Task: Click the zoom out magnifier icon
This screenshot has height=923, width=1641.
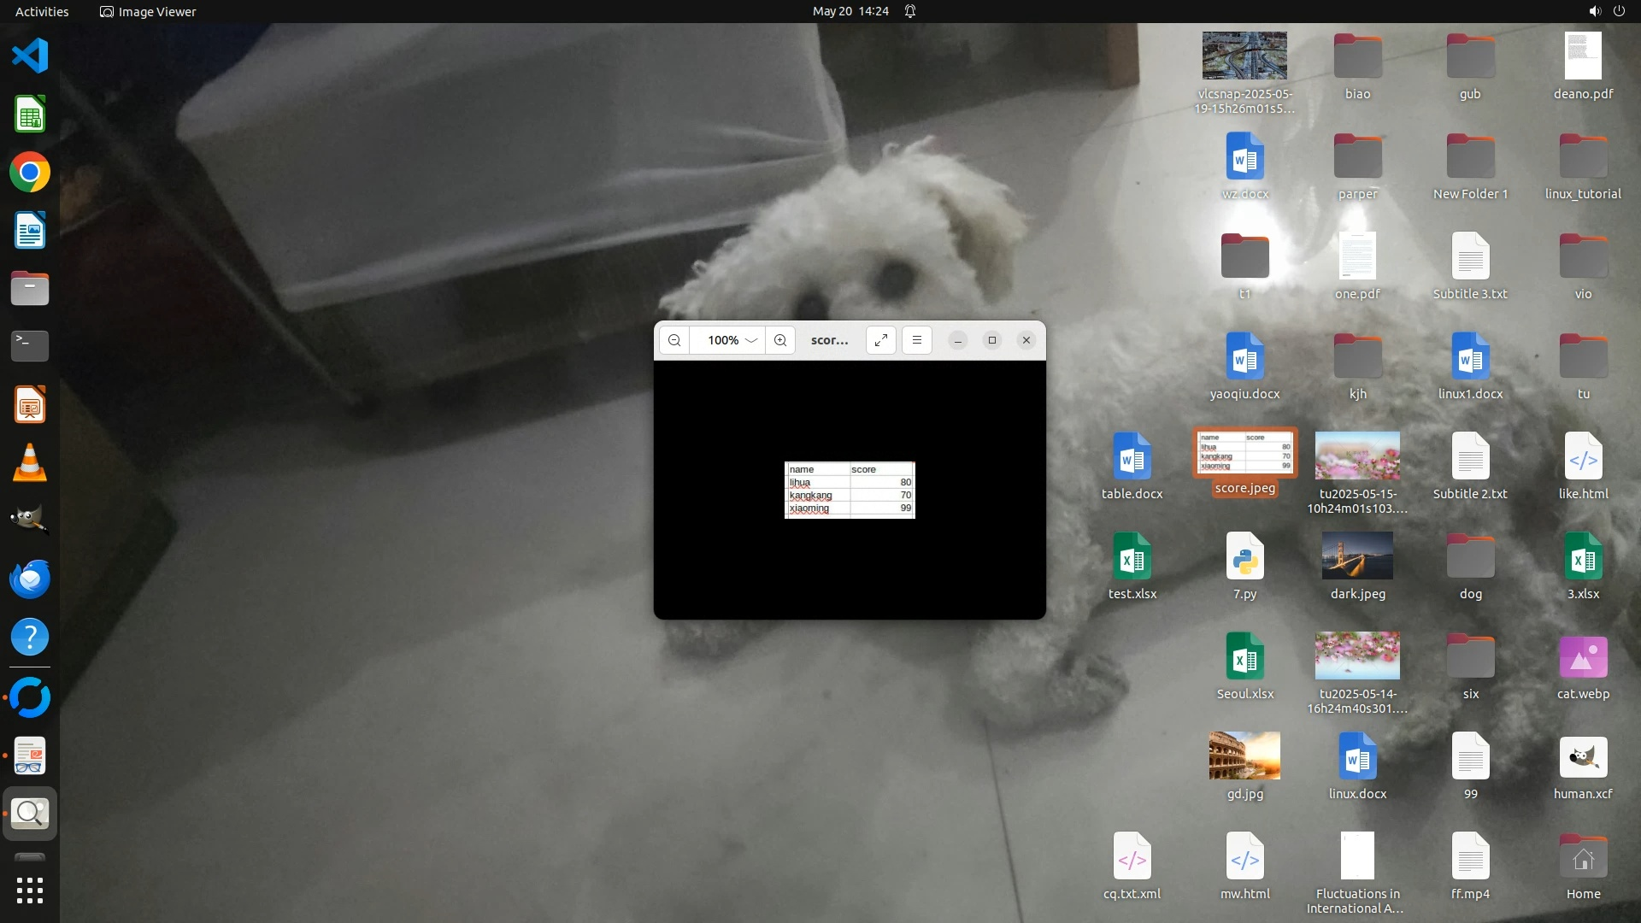Action: pyautogui.click(x=674, y=340)
